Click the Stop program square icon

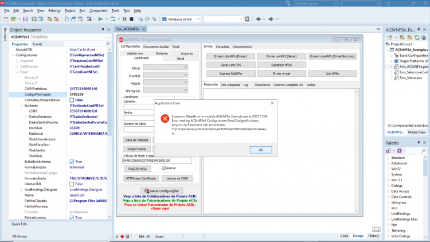(132, 19)
